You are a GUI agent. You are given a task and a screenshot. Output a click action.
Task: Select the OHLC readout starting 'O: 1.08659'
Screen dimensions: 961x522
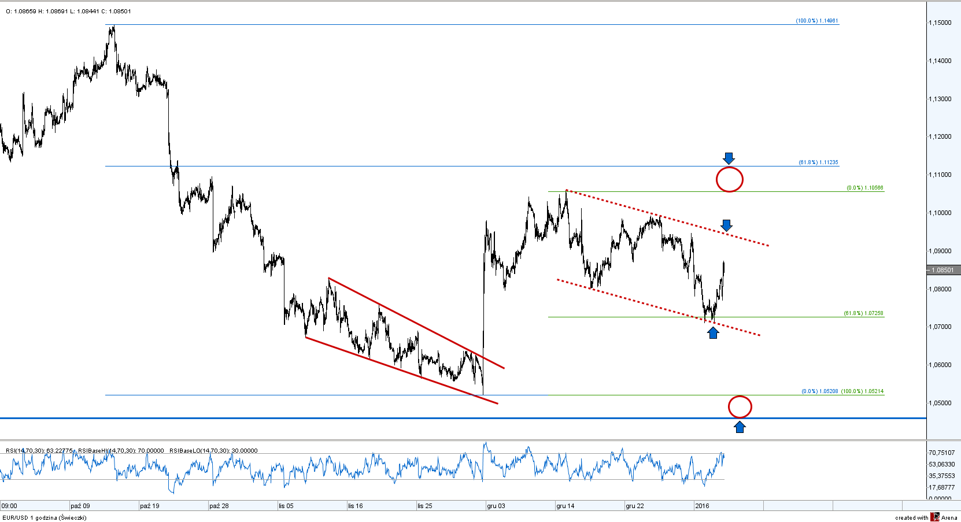tap(69, 11)
